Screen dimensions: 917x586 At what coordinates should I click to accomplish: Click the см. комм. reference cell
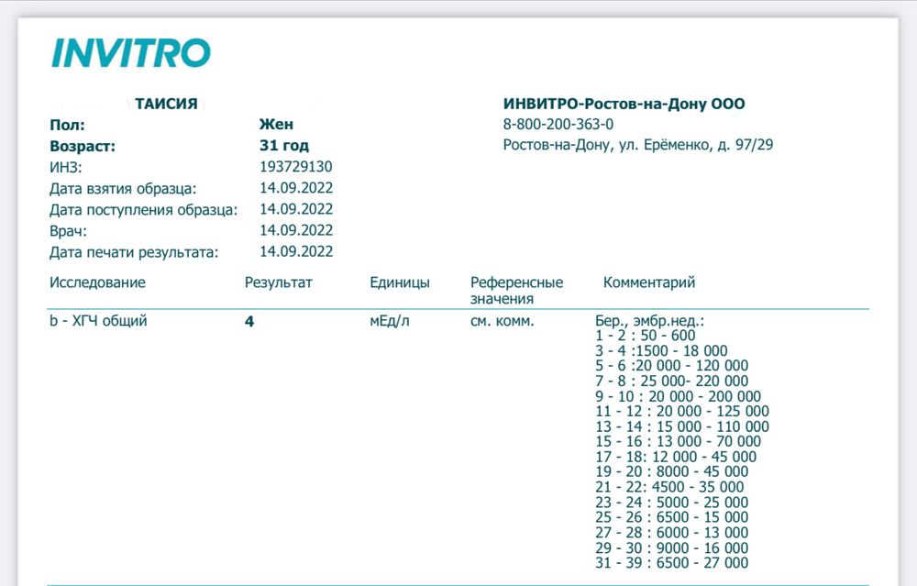coord(502,322)
